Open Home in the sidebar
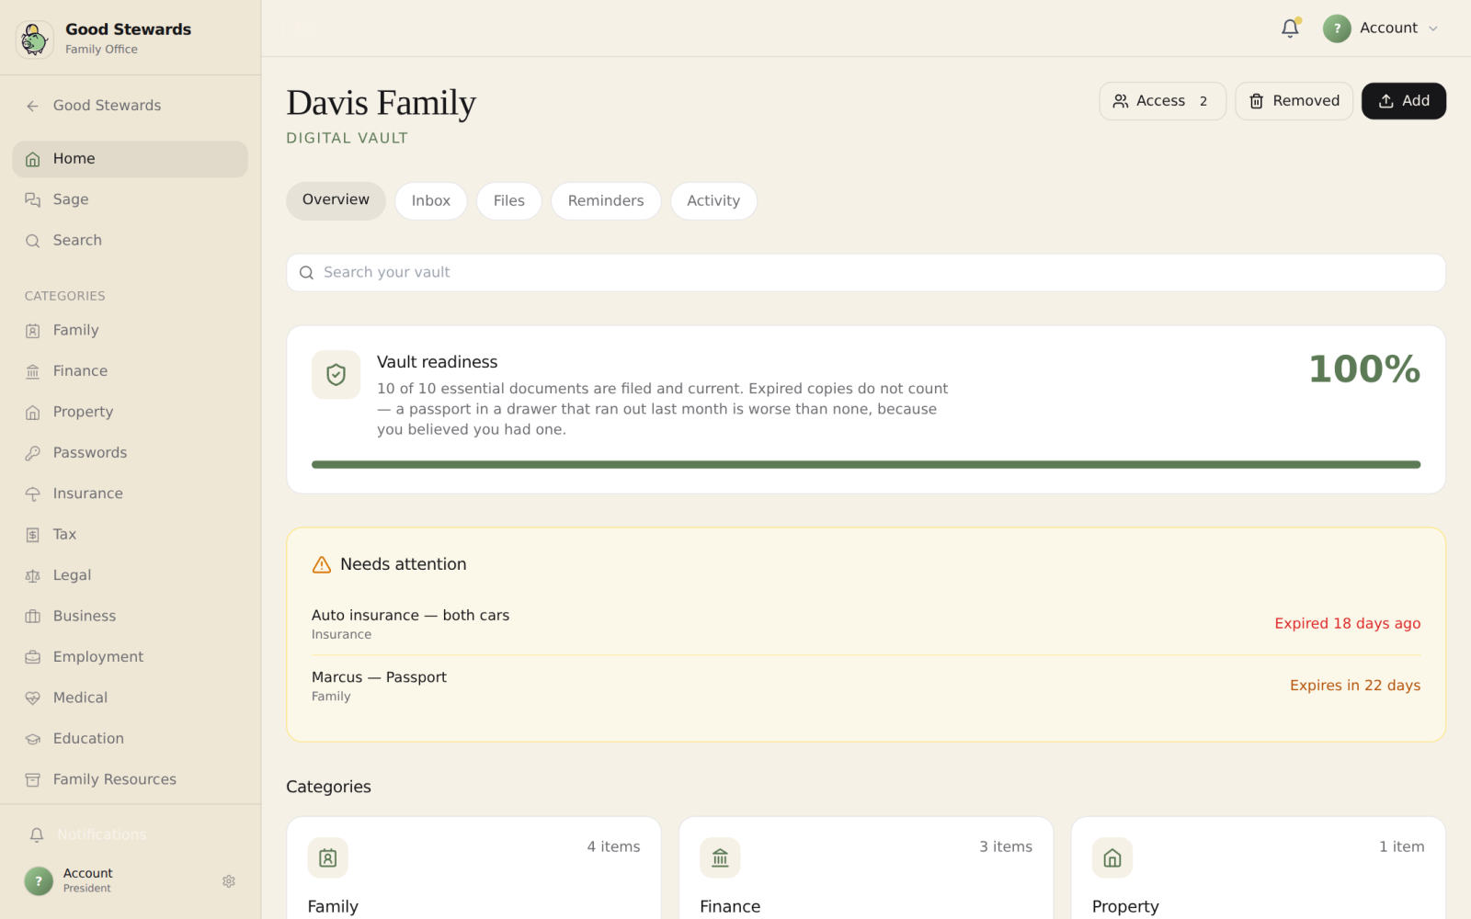The height and width of the screenshot is (919, 1471). [x=130, y=159]
